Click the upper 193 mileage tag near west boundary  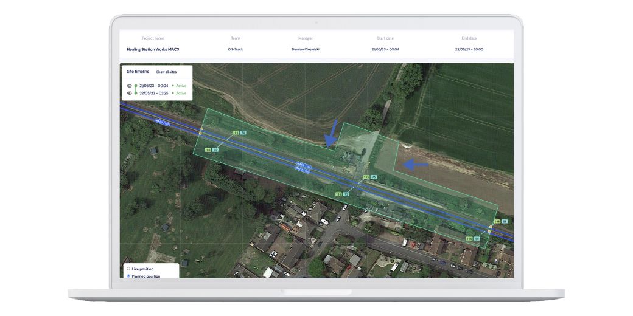click(x=235, y=132)
